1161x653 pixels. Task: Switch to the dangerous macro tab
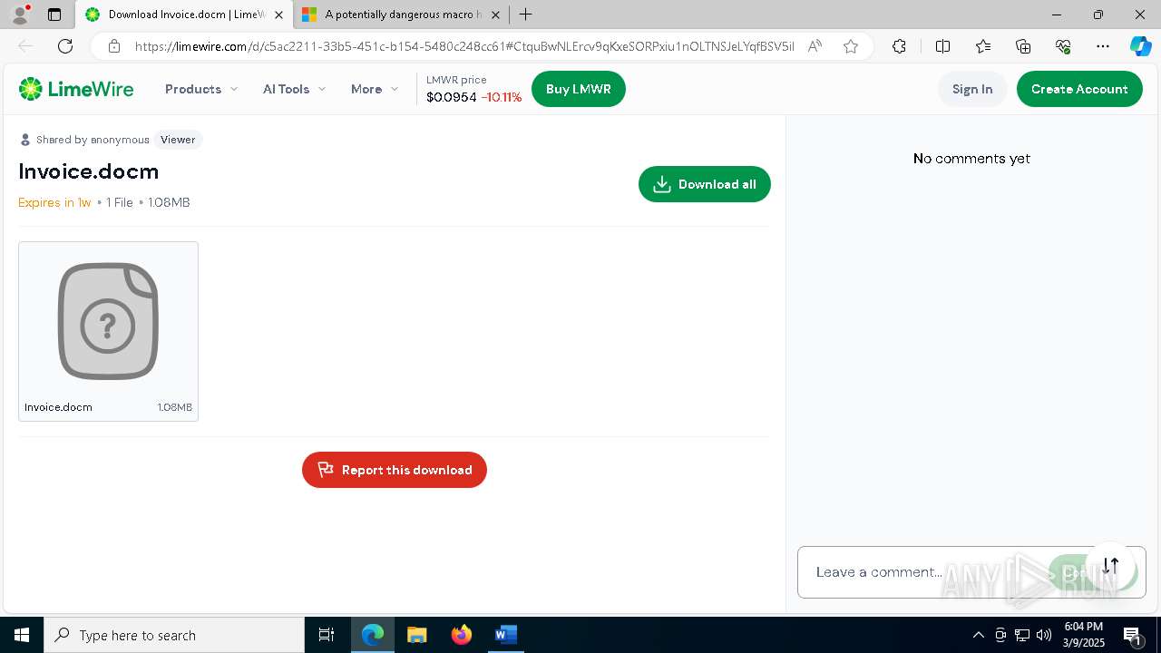coord(402,15)
